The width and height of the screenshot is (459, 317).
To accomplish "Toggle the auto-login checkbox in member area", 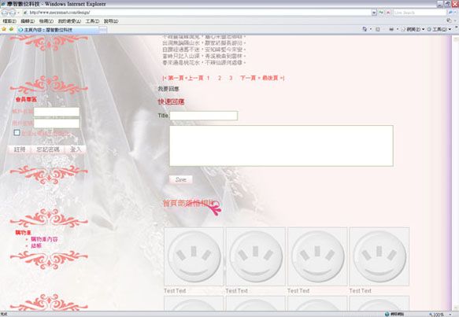I will (17, 133).
